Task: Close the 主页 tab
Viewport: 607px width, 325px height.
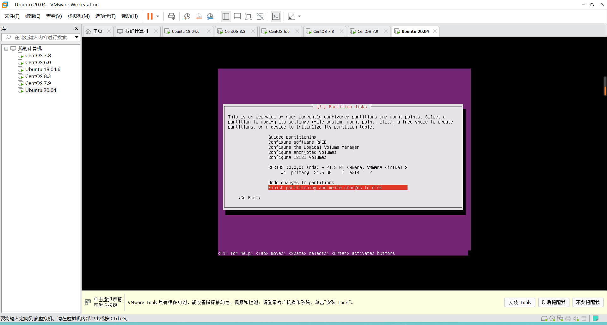Action: (x=109, y=31)
